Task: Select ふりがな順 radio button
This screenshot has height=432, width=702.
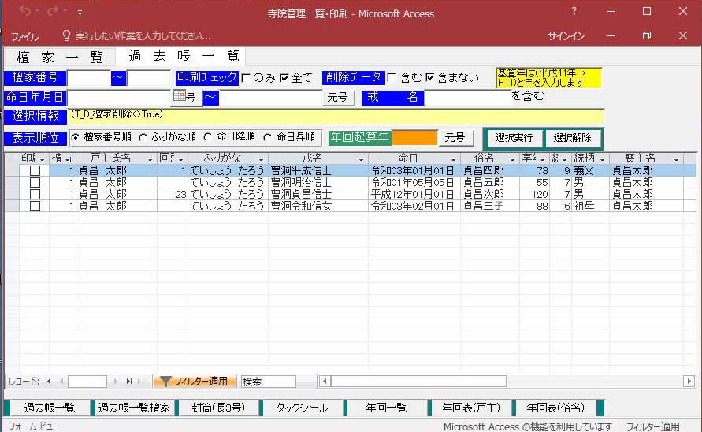Action: 143,138
